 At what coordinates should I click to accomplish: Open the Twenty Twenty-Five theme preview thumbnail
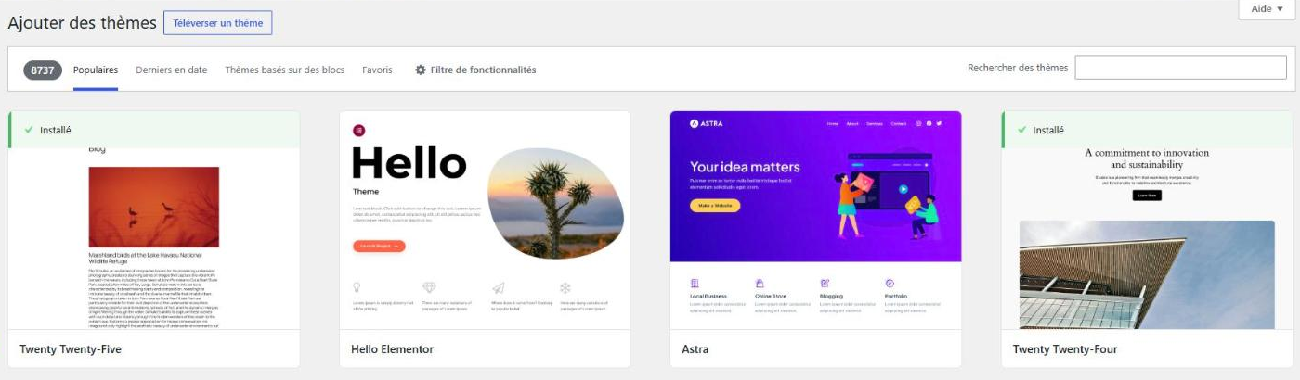pos(154,237)
